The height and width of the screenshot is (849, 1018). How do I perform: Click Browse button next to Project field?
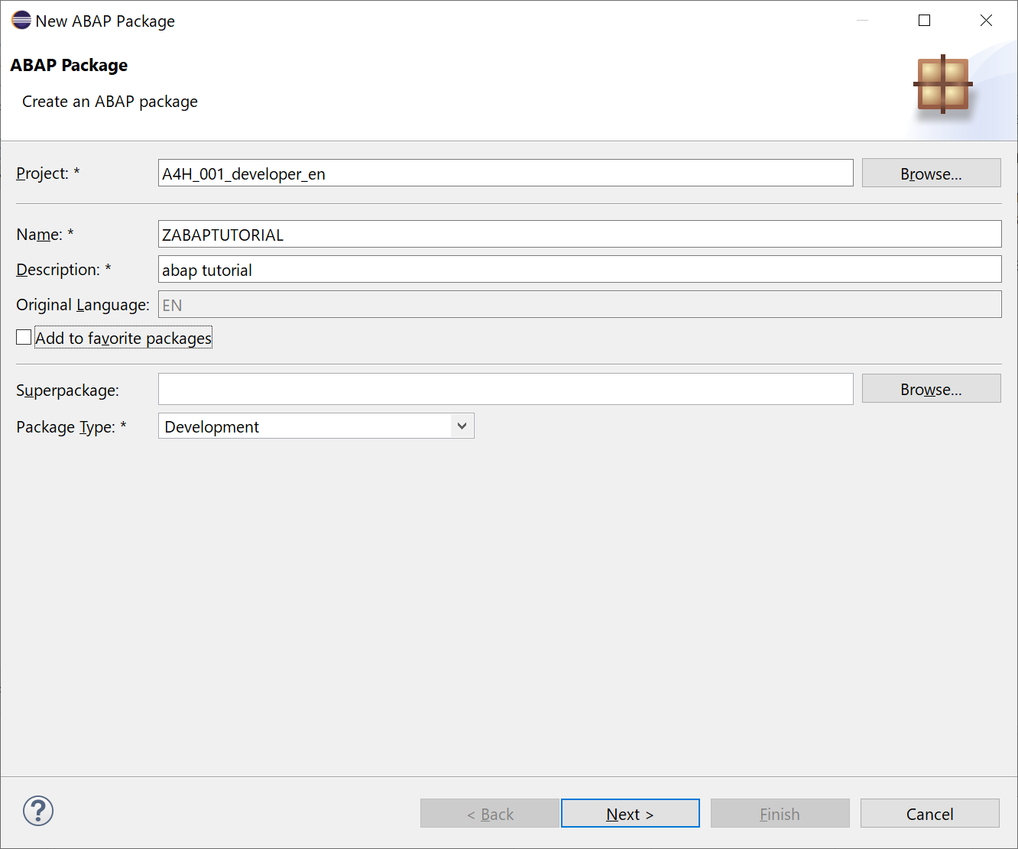point(931,173)
